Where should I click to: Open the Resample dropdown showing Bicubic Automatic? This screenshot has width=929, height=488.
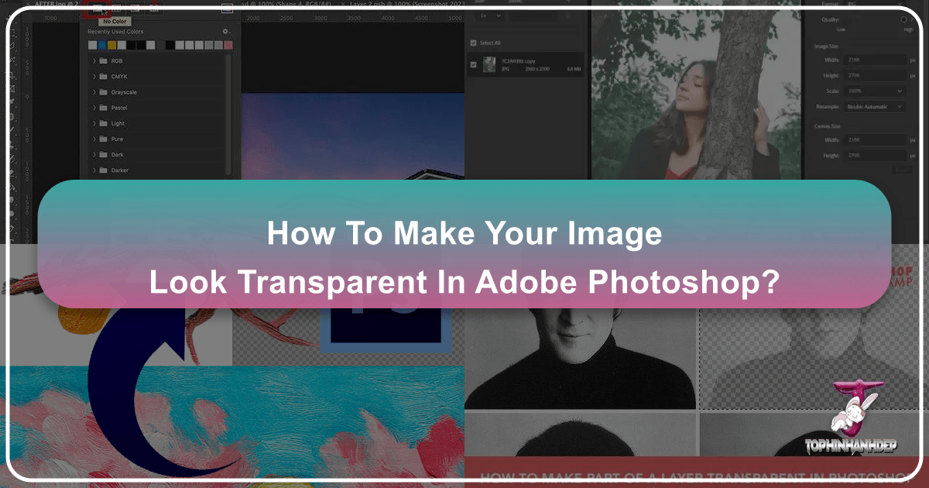click(x=874, y=106)
